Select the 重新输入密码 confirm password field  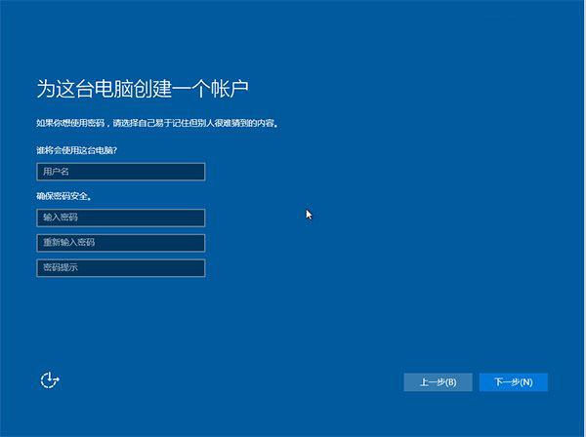pos(121,243)
